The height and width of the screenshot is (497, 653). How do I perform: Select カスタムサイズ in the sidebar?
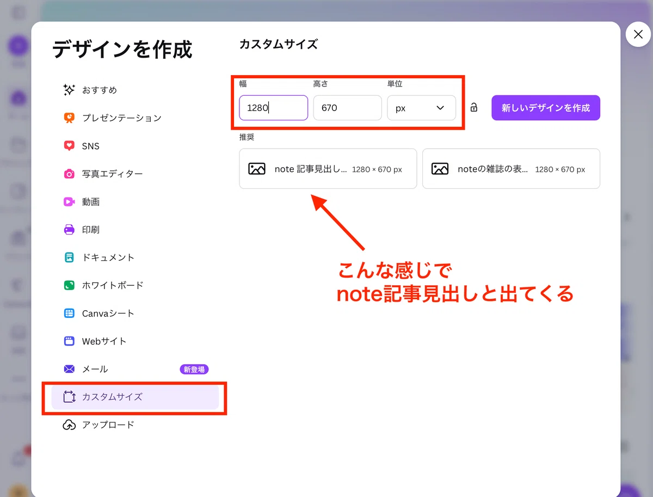(135, 397)
